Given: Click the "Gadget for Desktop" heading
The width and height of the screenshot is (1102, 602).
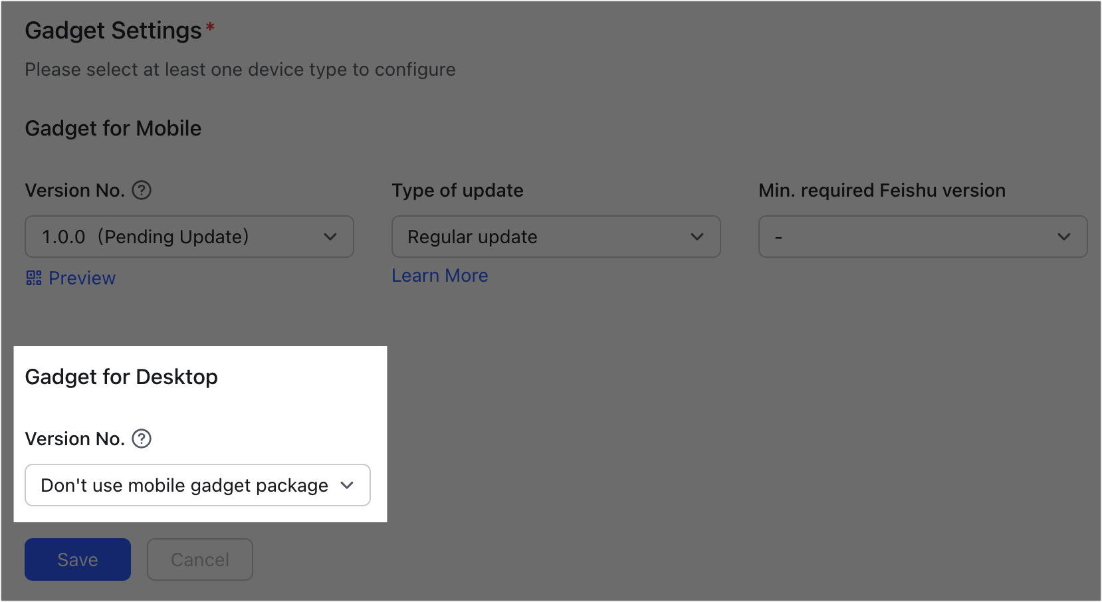Looking at the screenshot, I should click(121, 377).
